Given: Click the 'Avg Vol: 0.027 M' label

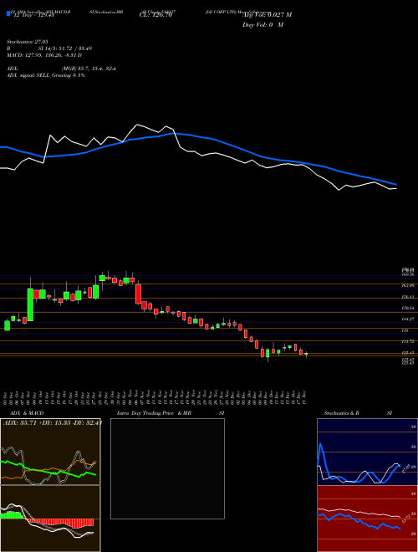Looking at the screenshot, I should click(x=267, y=15).
